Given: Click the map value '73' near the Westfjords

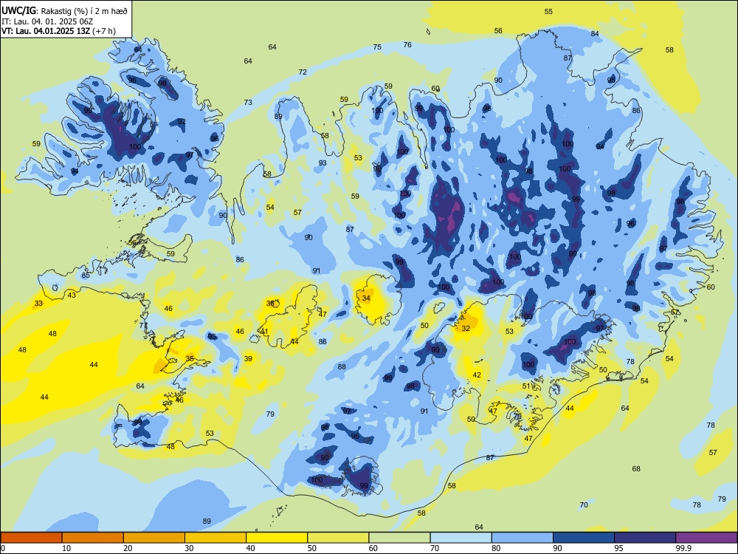Looking at the screenshot, I should pyautogui.click(x=248, y=102).
